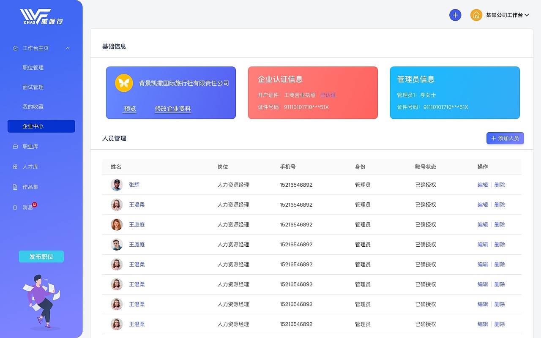This screenshot has height=338, width=541.
Task: Click the 添加人员 button
Action: pyautogui.click(x=505, y=138)
